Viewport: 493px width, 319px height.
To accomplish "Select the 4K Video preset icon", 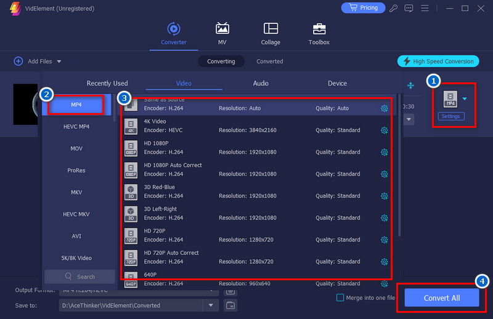I will [x=131, y=127].
